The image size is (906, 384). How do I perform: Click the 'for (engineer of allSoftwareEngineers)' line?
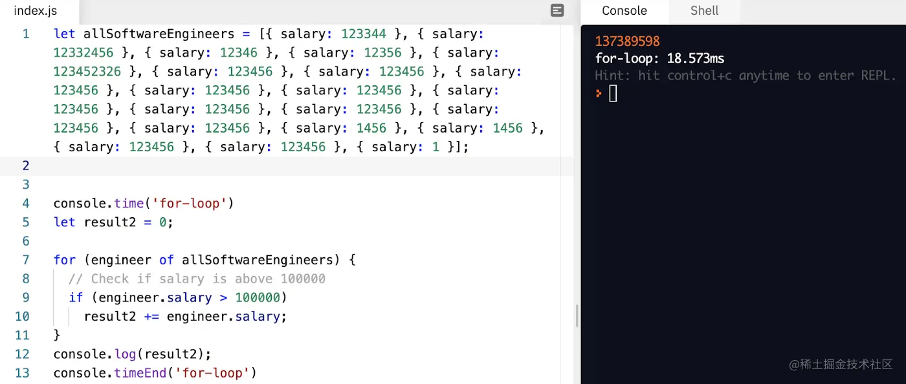coord(204,260)
